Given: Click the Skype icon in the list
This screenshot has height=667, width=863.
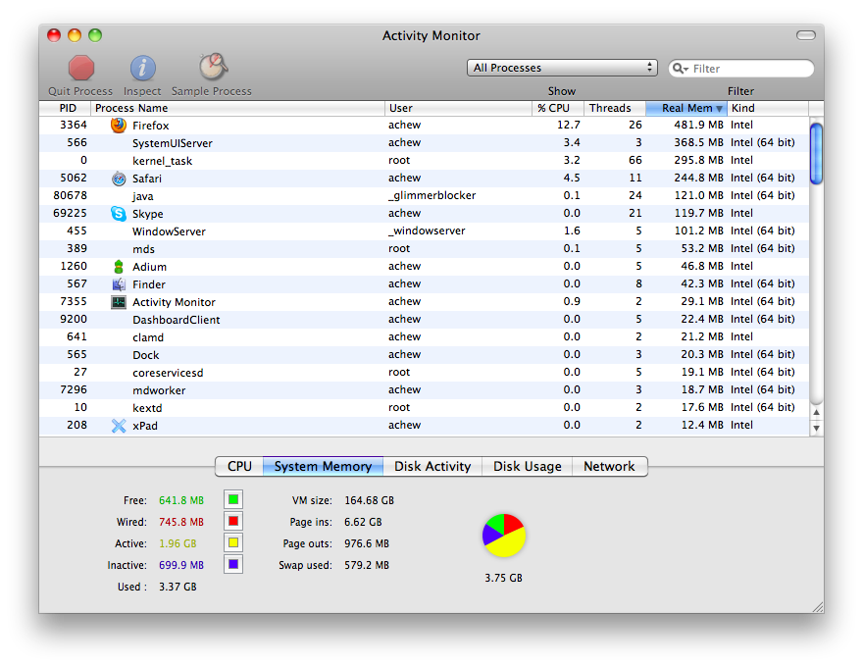Looking at the screenshot, I should (119, 214).
